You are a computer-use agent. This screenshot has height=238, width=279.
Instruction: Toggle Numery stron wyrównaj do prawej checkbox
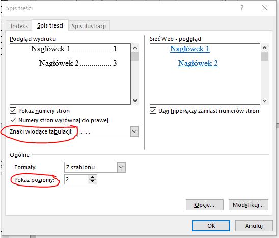[13, 120]
